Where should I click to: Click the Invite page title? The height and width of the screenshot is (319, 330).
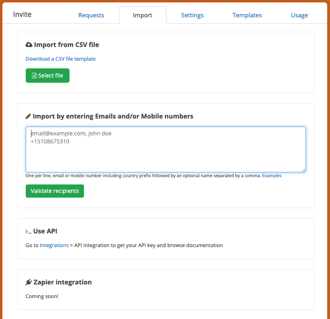(23, 14)
